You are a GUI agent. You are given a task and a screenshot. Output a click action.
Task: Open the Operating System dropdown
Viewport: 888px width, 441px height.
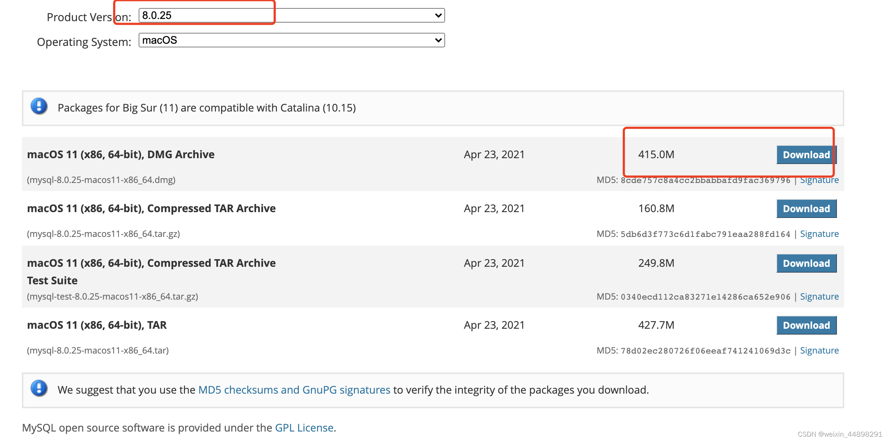point(291,40)
